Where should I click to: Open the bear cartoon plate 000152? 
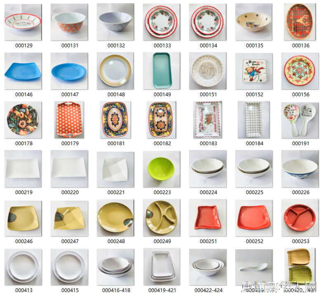(x=254, y=71)
